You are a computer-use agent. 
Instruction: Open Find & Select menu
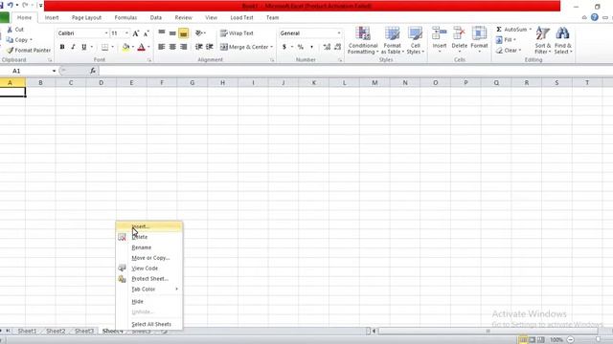point(563,40)
